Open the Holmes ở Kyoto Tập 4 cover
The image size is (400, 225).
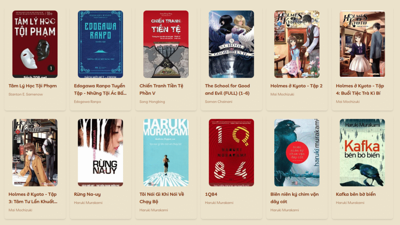click(362, 44)
